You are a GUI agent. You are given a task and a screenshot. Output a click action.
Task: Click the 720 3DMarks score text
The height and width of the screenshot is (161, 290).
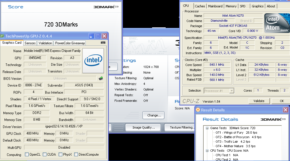pos(61,25)
